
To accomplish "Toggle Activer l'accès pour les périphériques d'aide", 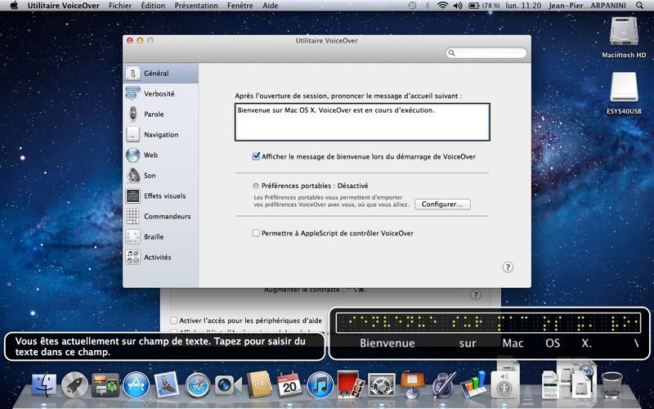I will pos(173,321).
